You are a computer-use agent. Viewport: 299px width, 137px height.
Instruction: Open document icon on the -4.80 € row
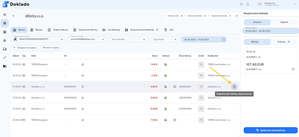pyautogui.click(x=165, y=86)
